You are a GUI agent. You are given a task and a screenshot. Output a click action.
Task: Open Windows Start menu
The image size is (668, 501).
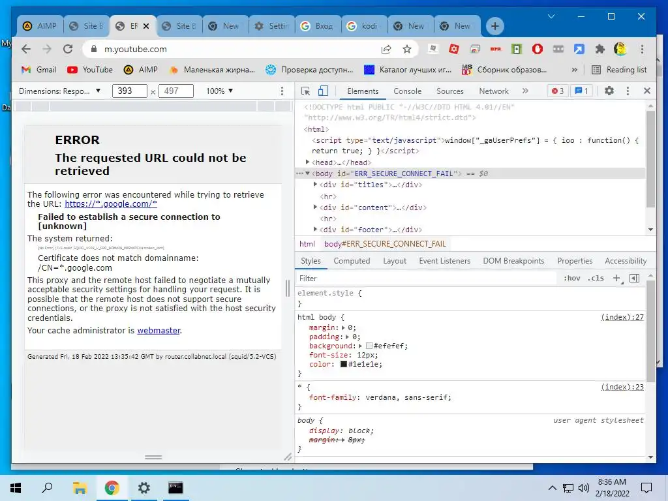[16, 488]
